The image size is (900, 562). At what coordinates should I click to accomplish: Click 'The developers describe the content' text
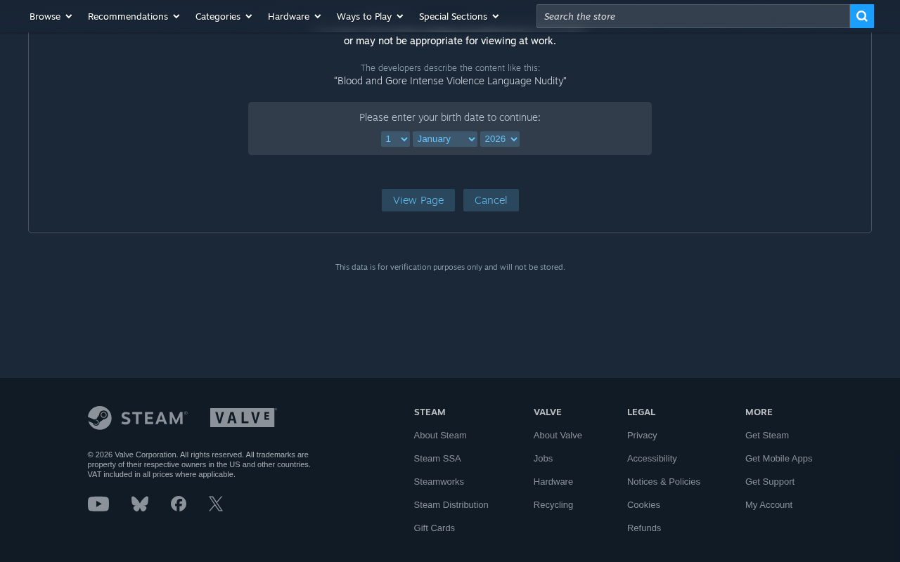coord(450,68)
